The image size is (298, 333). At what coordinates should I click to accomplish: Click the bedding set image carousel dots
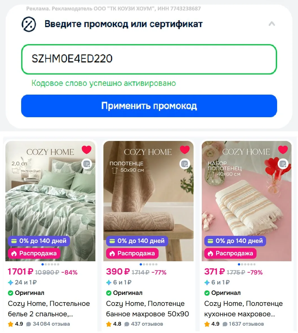(50, 264)
